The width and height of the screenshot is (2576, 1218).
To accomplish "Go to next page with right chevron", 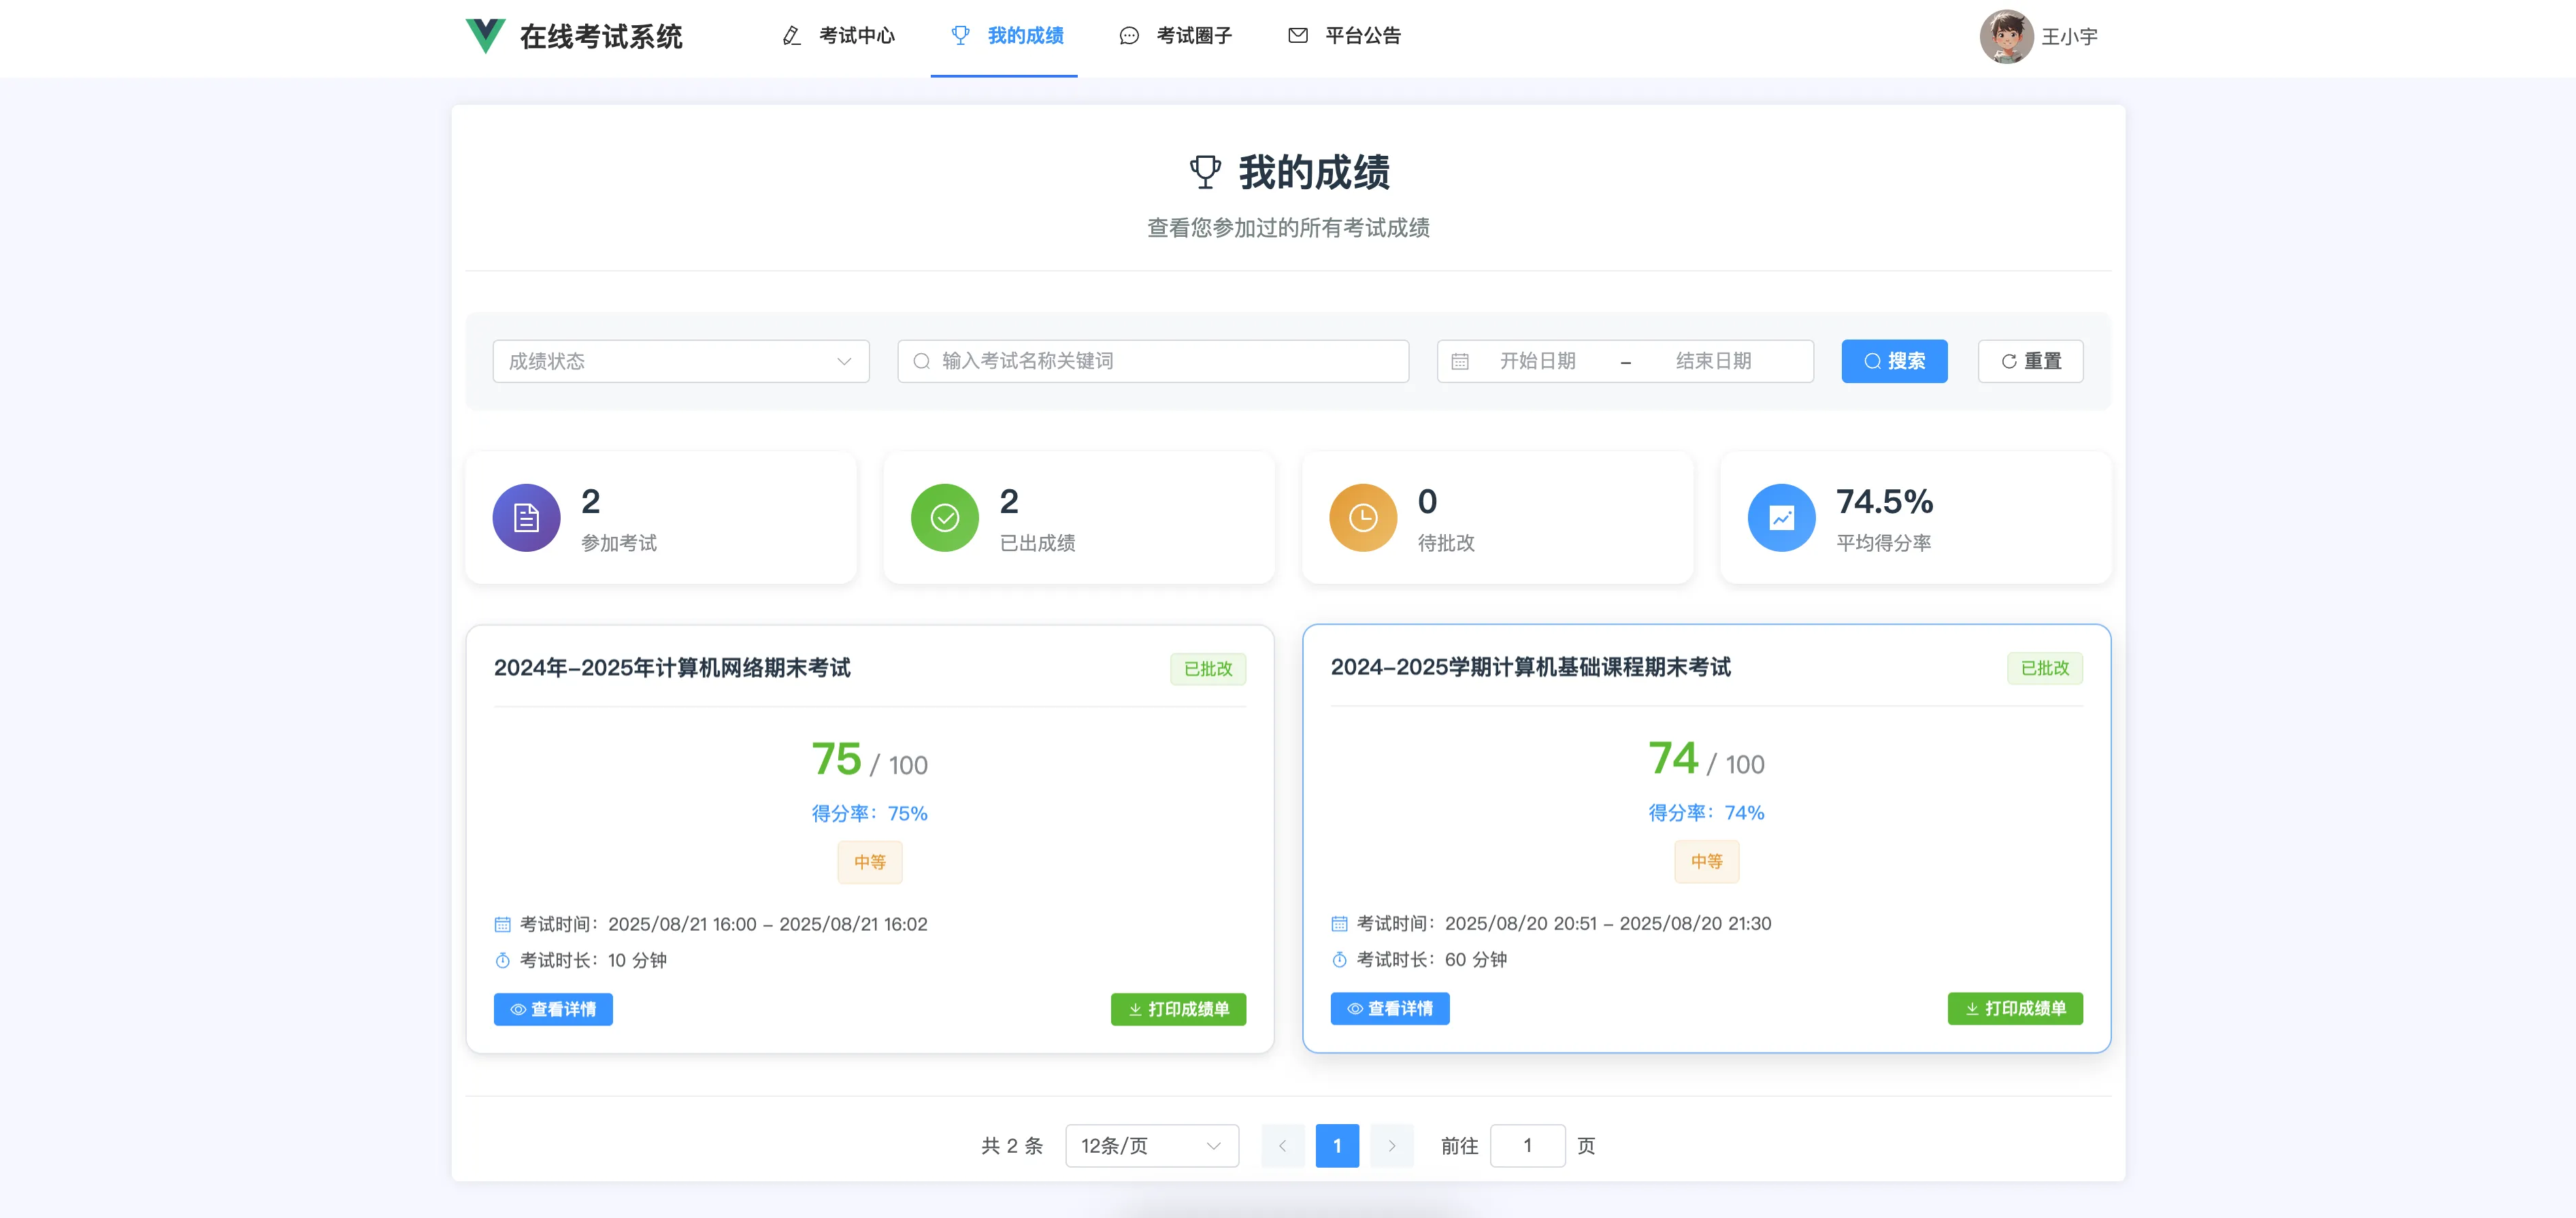I will pos(1391,1146).
